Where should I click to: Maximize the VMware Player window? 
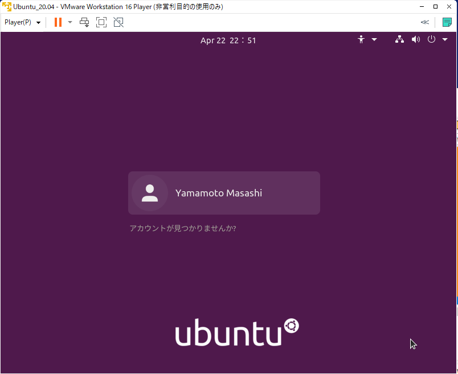tap(436, 6)
